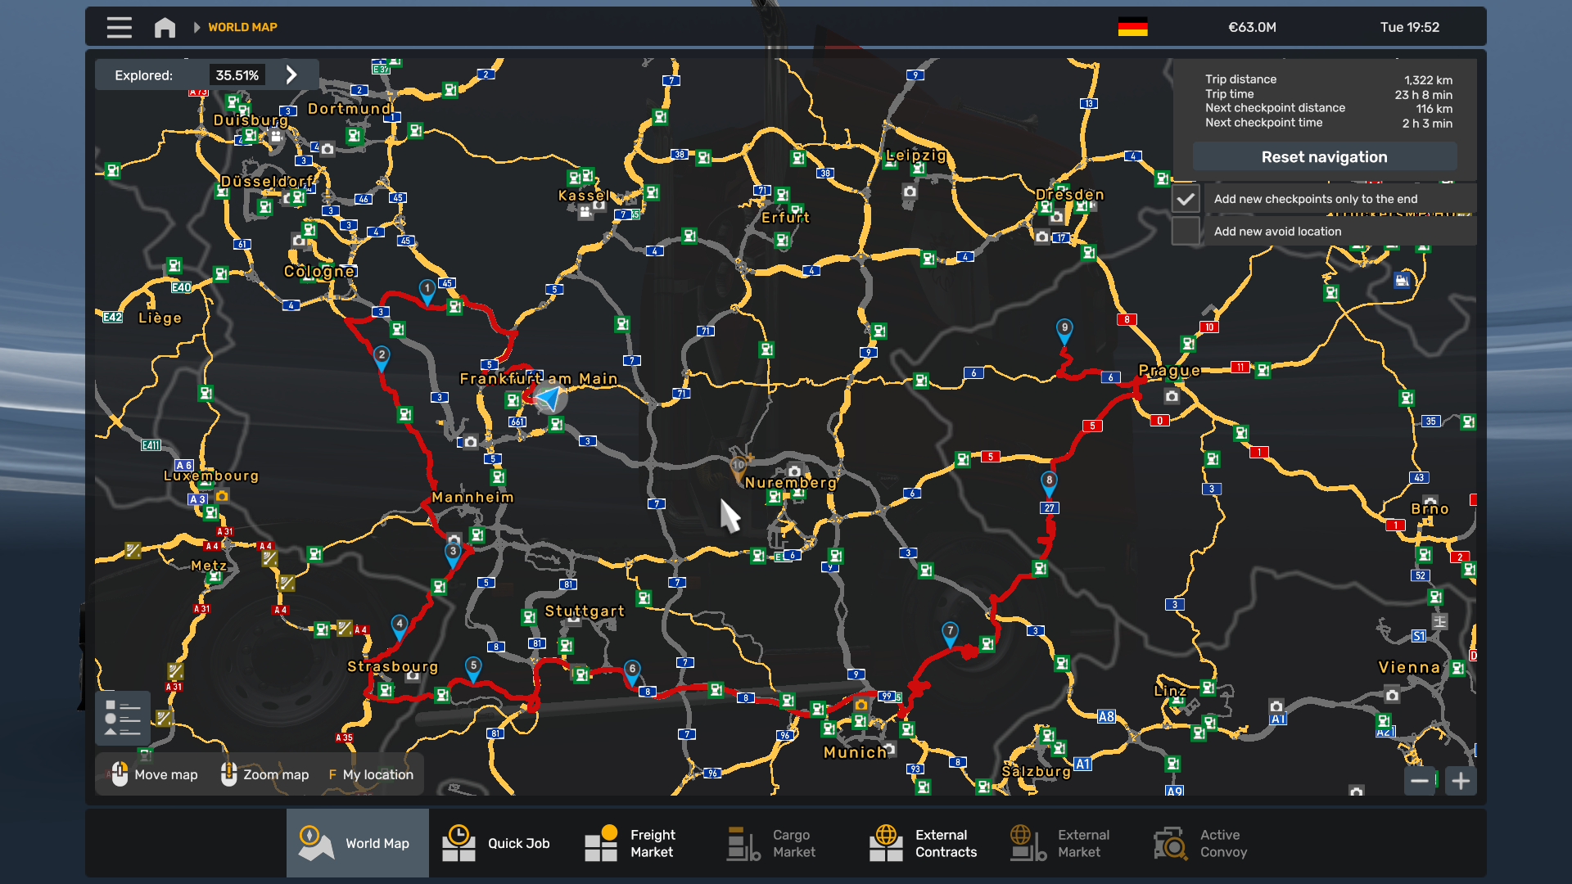Click the player truck location arrow

(549, 399)
